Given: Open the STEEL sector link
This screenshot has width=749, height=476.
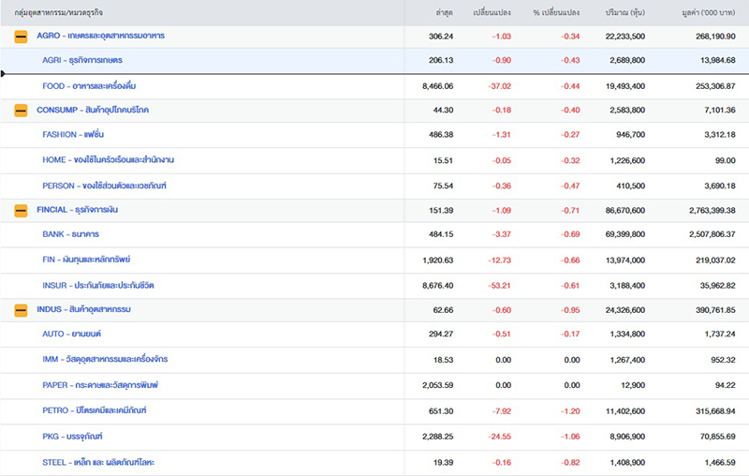Looking at the screenshot, I should pyautogui.click(x=98, y=462).
